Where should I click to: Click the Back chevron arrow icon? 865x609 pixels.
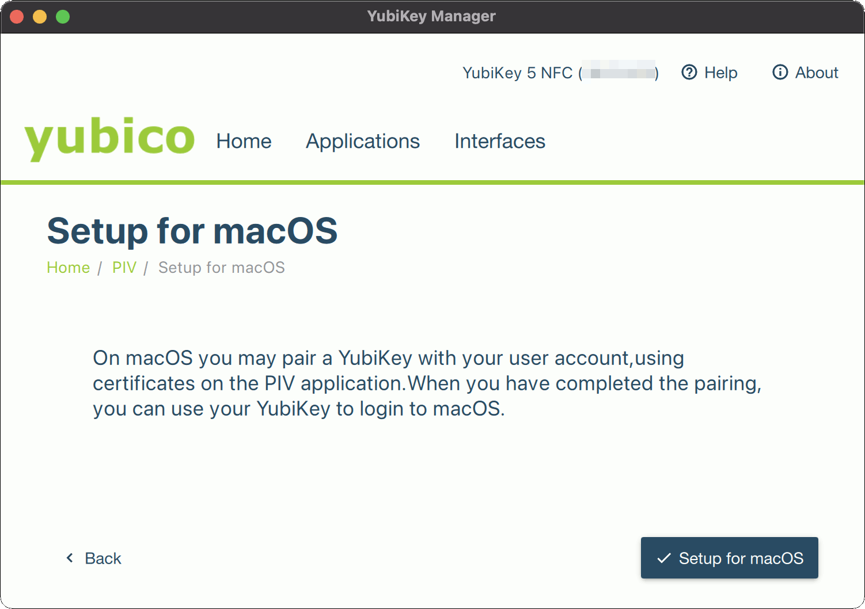click(70, 558)
